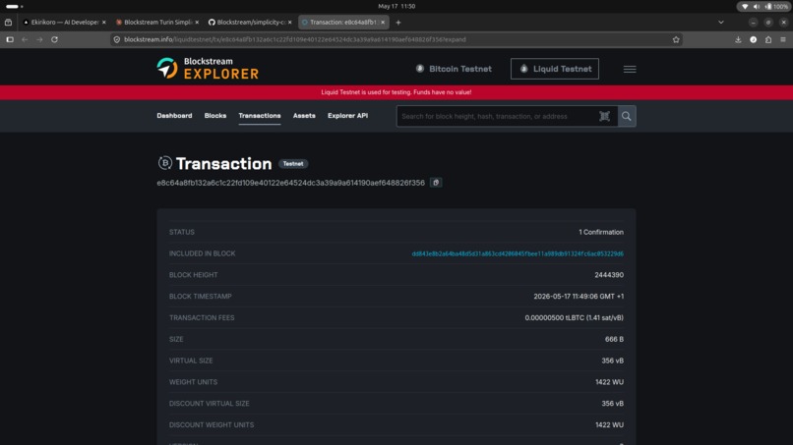Screen dimensions: 793x445
Task: Toggle the browser sidebar icon
Action: (x=10, y=39)
